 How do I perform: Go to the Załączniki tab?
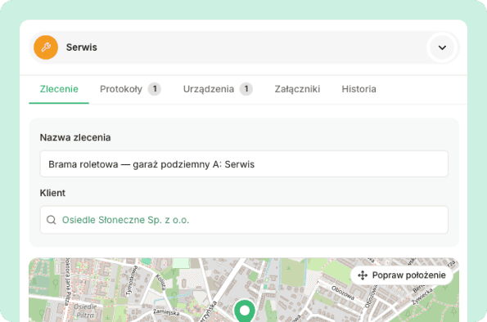pyautogui.click(x=297, y=89)
